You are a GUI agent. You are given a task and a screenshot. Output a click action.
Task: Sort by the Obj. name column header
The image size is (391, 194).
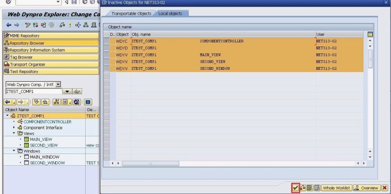coord(223,34)
